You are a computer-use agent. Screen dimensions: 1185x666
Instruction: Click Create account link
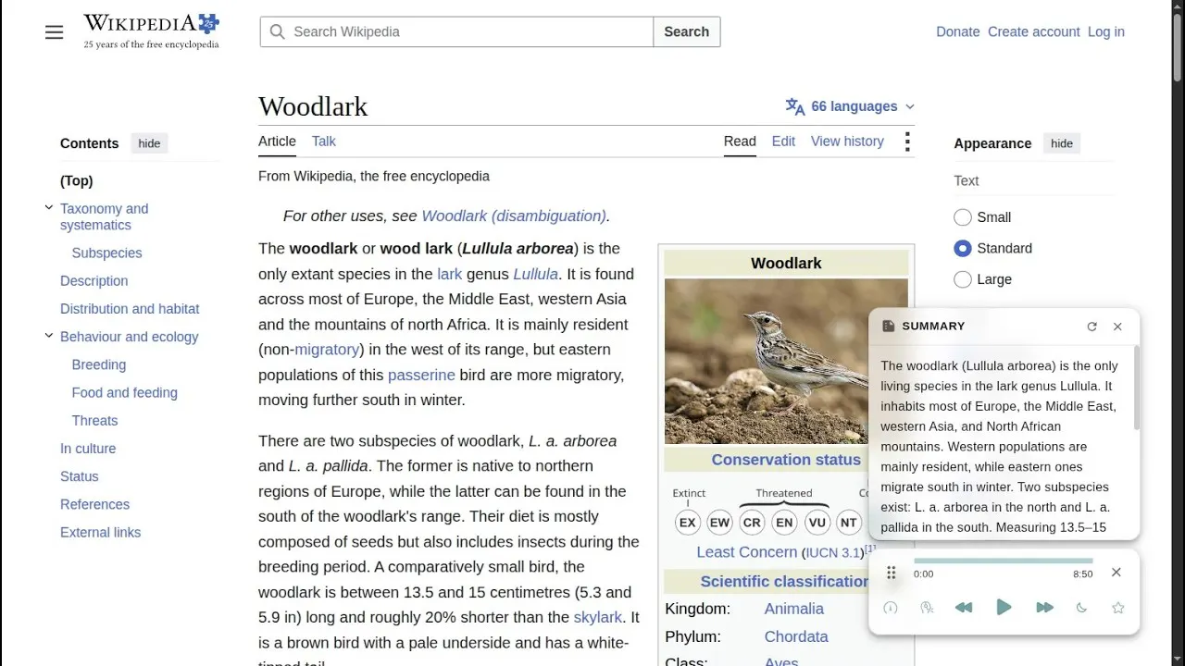click(x=1033, y=31)
